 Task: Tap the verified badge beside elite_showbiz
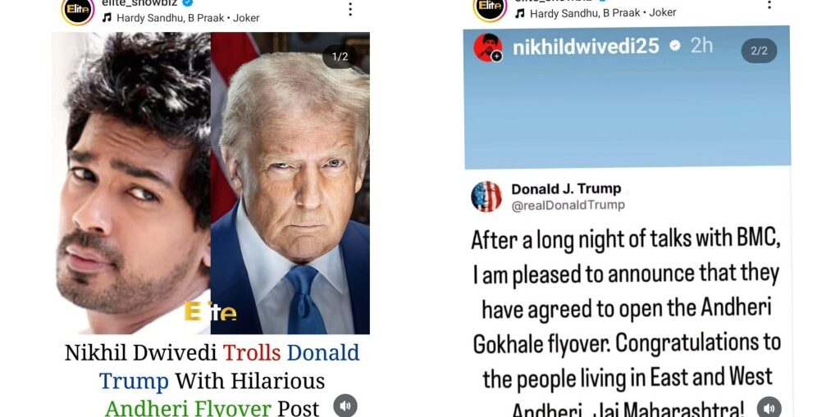tap(188, 3)
